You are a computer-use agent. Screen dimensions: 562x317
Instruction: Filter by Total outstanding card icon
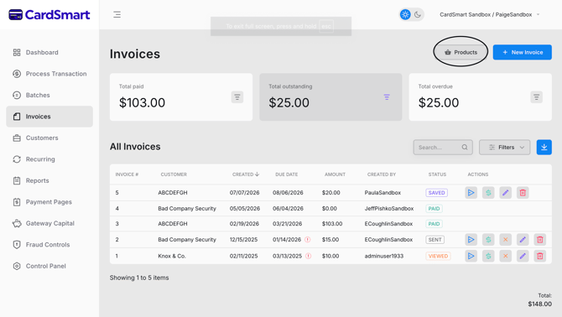(387, 97)
